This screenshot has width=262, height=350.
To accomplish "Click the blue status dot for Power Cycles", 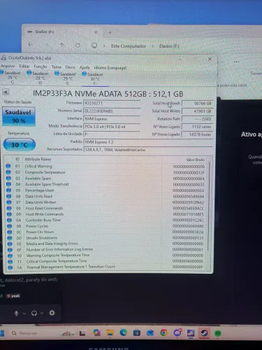I will tap(9, 226).
